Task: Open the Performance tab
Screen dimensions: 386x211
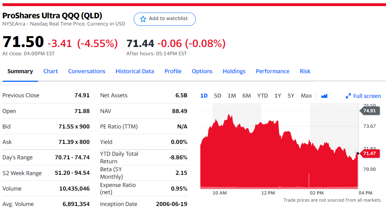Action: click(272, 71)
